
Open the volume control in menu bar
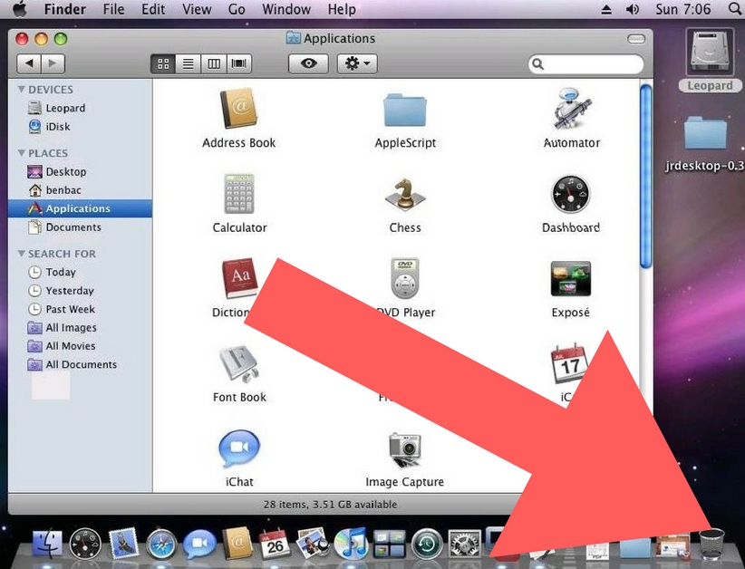(633, 9)
